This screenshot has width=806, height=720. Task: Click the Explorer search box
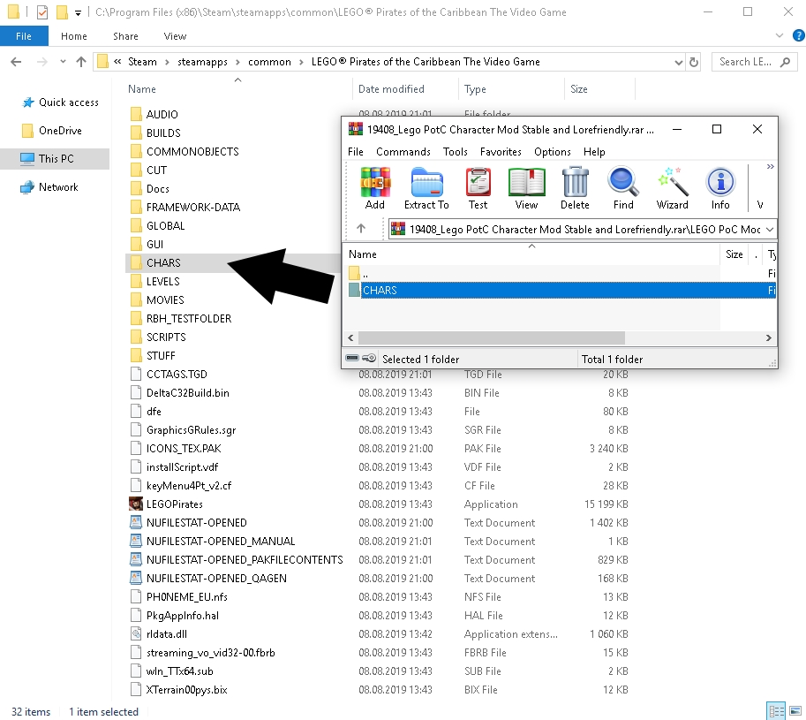tap(753, 62)
